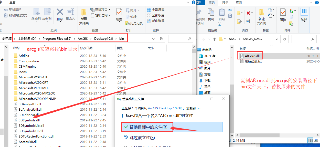Click the blue help icon in patch window

317,2
